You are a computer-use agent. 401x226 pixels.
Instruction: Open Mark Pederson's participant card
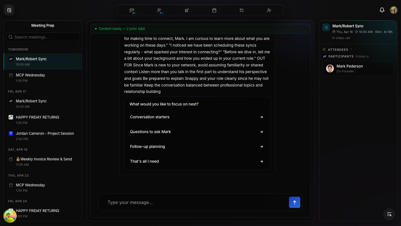pos(358,68)
